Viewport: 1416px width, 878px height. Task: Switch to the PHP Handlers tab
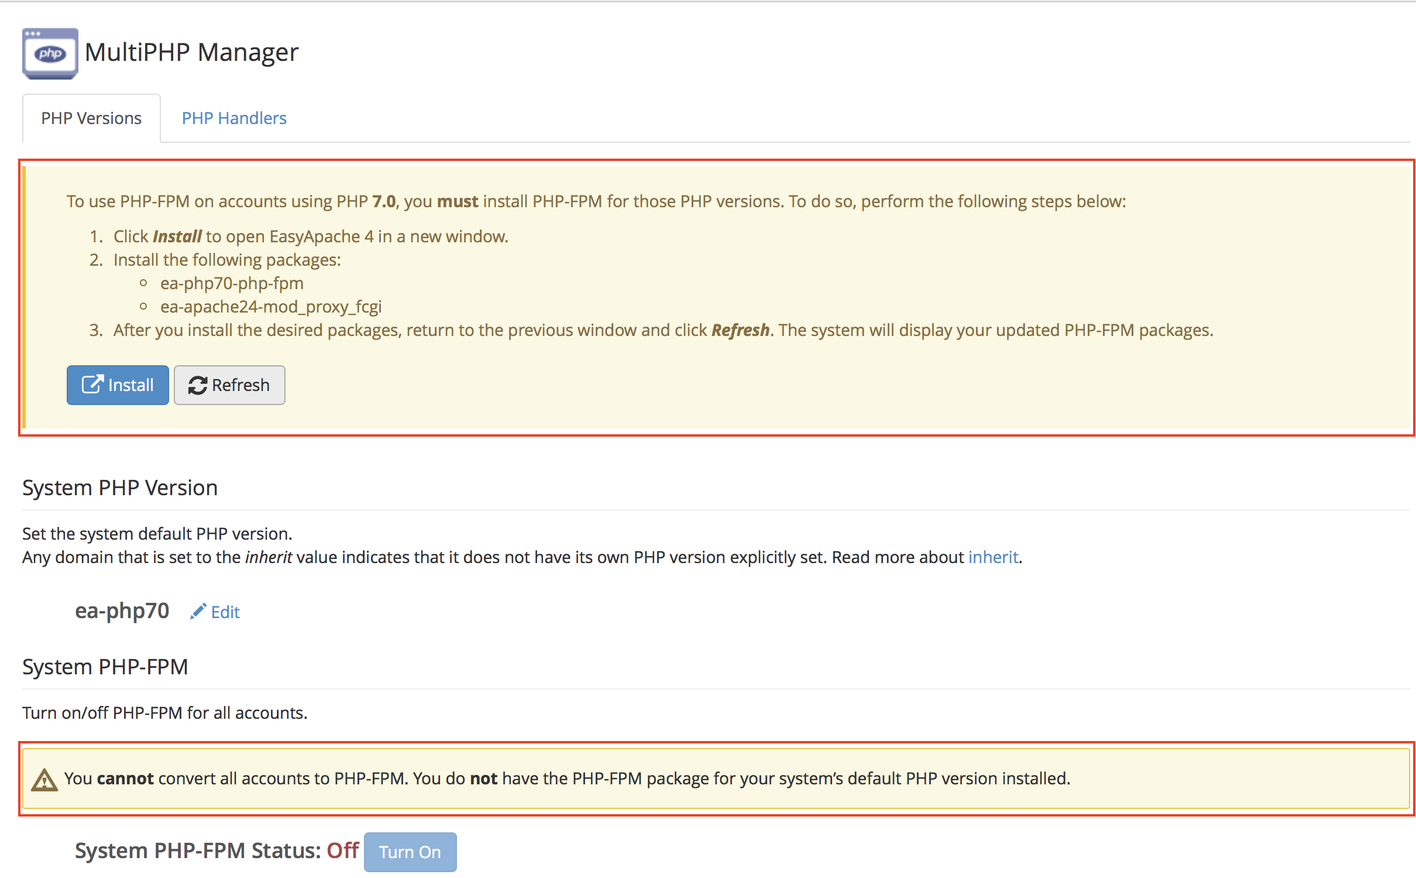coord(233,118)
